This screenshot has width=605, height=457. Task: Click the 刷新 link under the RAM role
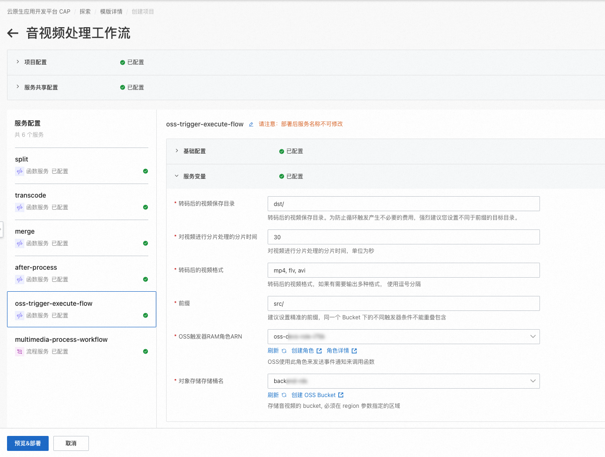(x=273, y=351)
